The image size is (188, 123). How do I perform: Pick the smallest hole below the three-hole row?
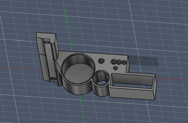(116, 68)
